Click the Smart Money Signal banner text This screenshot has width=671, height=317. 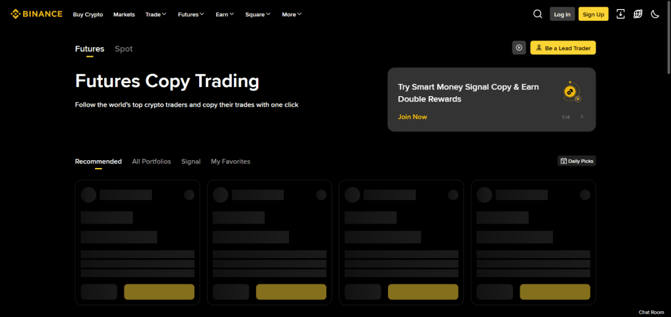(x=469, y=93)
